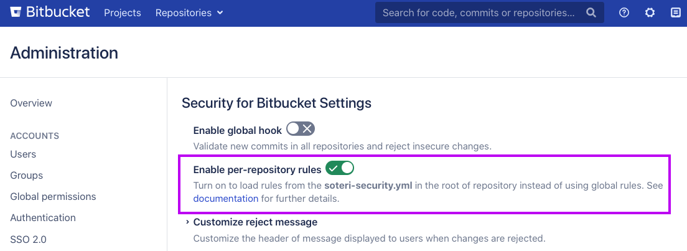Click the Customize reject message heading
The image size is (687, 251).
coord(255,222)
